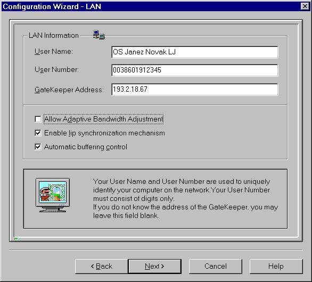
Task: Uncheck Enable lip synchronization mechanism
Action: tap(38, 133)
